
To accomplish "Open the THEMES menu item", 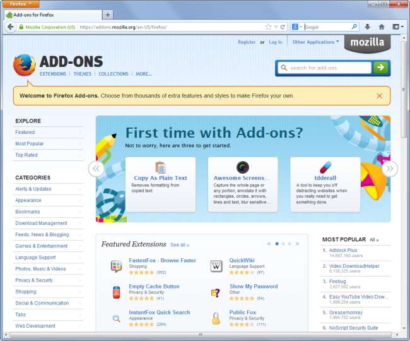I will [x=83, y=74].
